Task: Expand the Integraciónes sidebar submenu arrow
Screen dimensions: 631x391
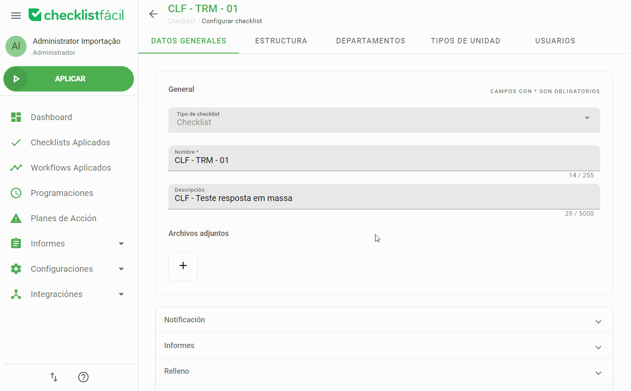Action: coord(121,294)
